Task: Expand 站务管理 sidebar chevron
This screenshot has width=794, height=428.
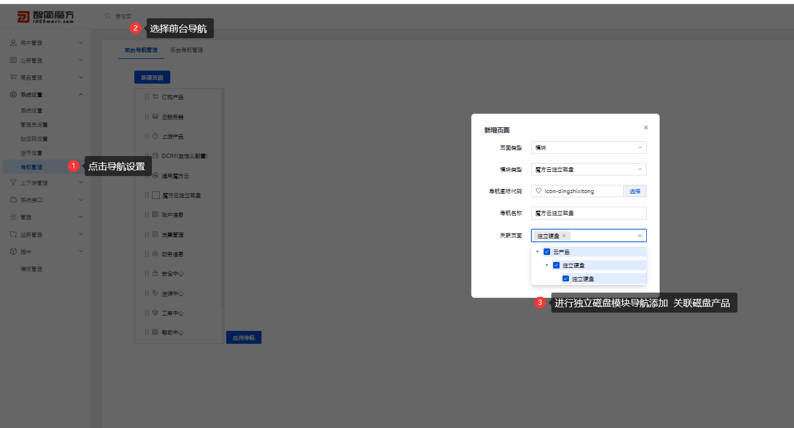Action: (x=81, y=234)
